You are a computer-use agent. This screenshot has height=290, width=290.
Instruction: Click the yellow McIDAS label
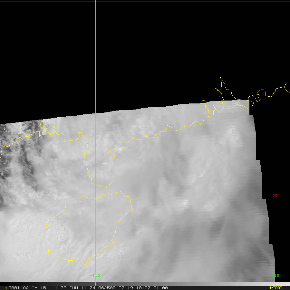tap(275, 288)
